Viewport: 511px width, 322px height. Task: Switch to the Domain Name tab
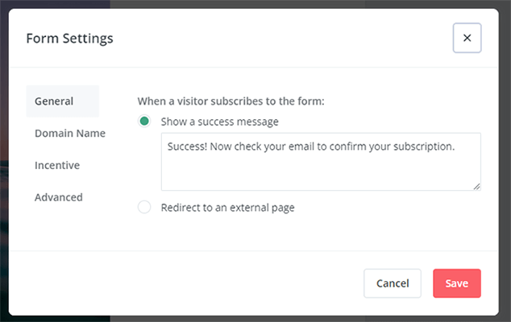[70, 134]
